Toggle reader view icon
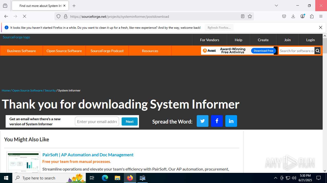This screenshot has height=183, width=327. point(243,16)
